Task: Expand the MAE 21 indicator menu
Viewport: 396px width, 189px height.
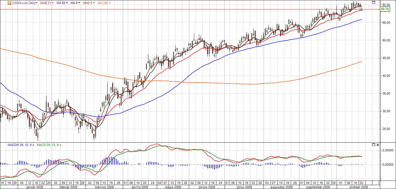Action: pyautogui.click(x=46, y=3)
